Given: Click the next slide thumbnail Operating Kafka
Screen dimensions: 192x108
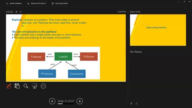Looking at the screenshot, I should coord(158,30).
